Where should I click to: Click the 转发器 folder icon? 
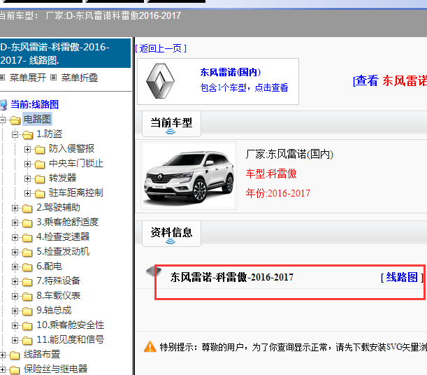pyautogui.click(x=40, y=179)
